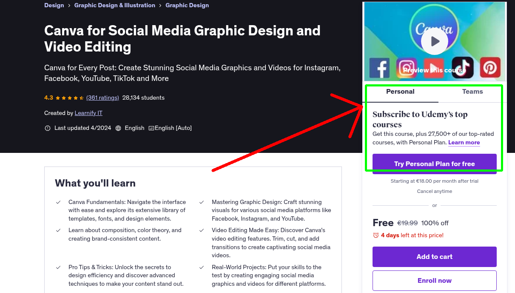This screenshot has width=515, height=293.
Task: Click the 4.3 rating score
Action: click(x=48, y=98)
